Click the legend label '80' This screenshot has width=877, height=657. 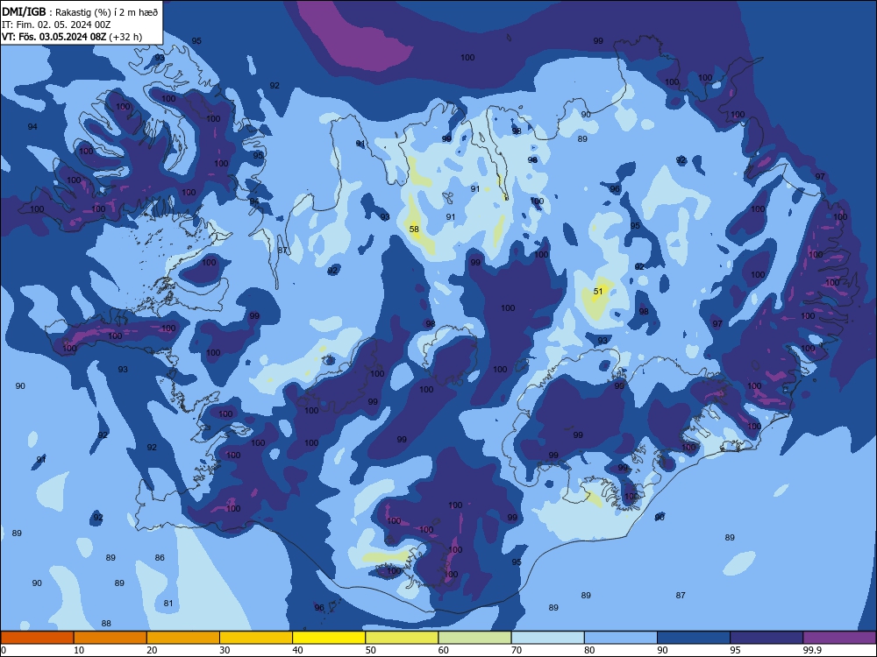(590, 650)
